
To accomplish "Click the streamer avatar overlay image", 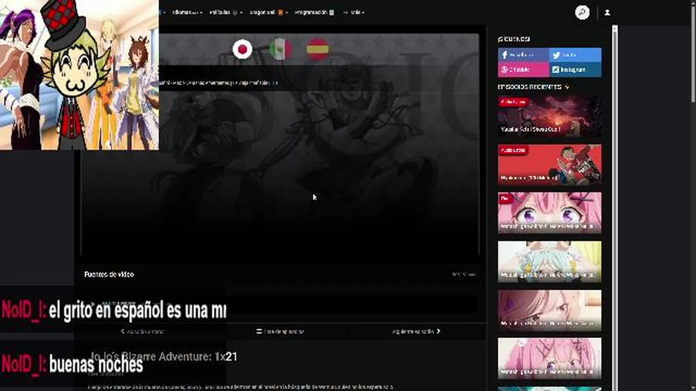I will coord(79,75).
